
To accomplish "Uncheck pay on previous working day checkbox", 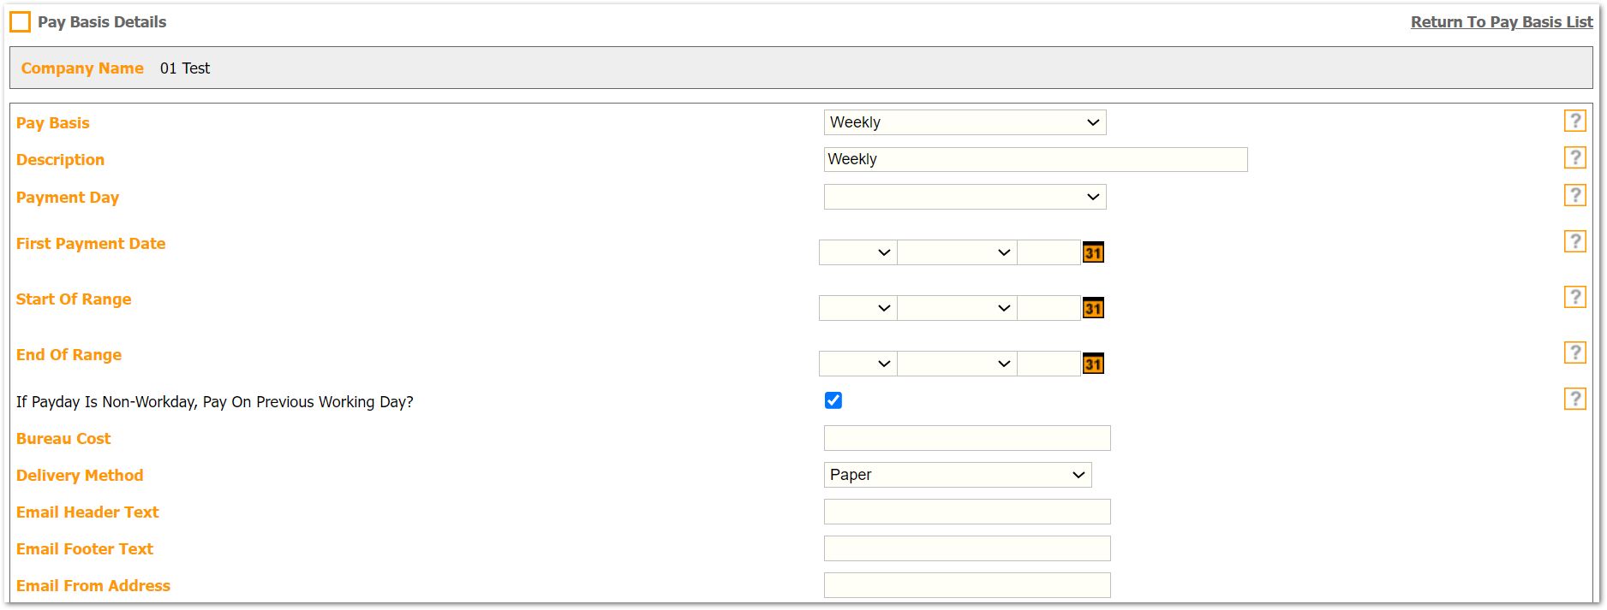I will pyautogui.click(x=833, y=400).
